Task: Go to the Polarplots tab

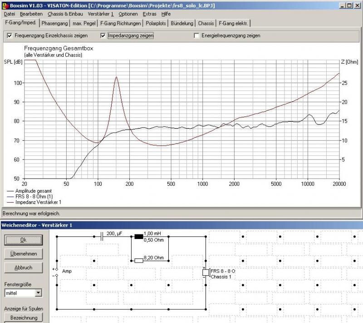Action: coord(156,23)
